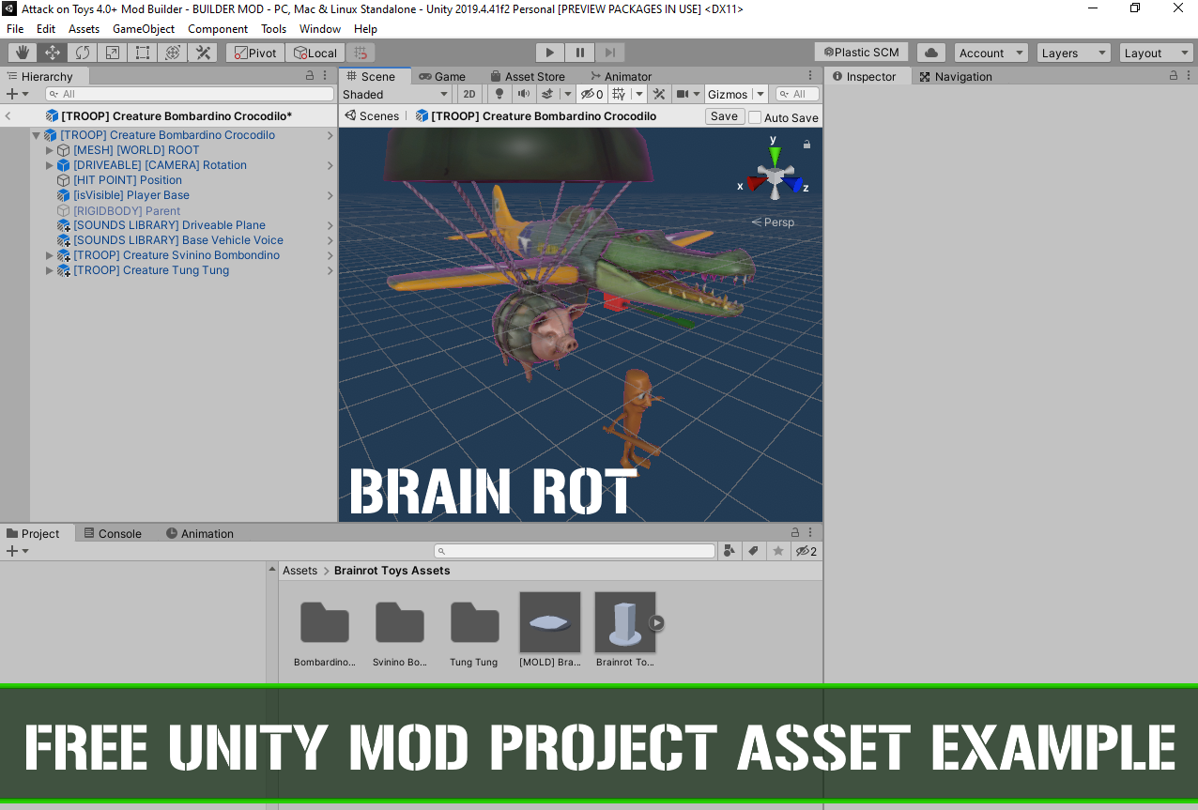Viewport: 1198px width, 810px height.
Task: Toggle scene lighting with the lightbulb icon
Action: click(x=499, y=94)
